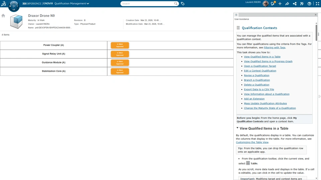Expand the side panel arrow at right edge
The height and width of the screenshot is (180, 321).
(319, 96)
